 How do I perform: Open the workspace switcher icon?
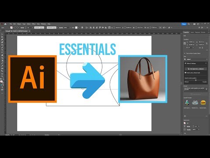pos(198,24)
